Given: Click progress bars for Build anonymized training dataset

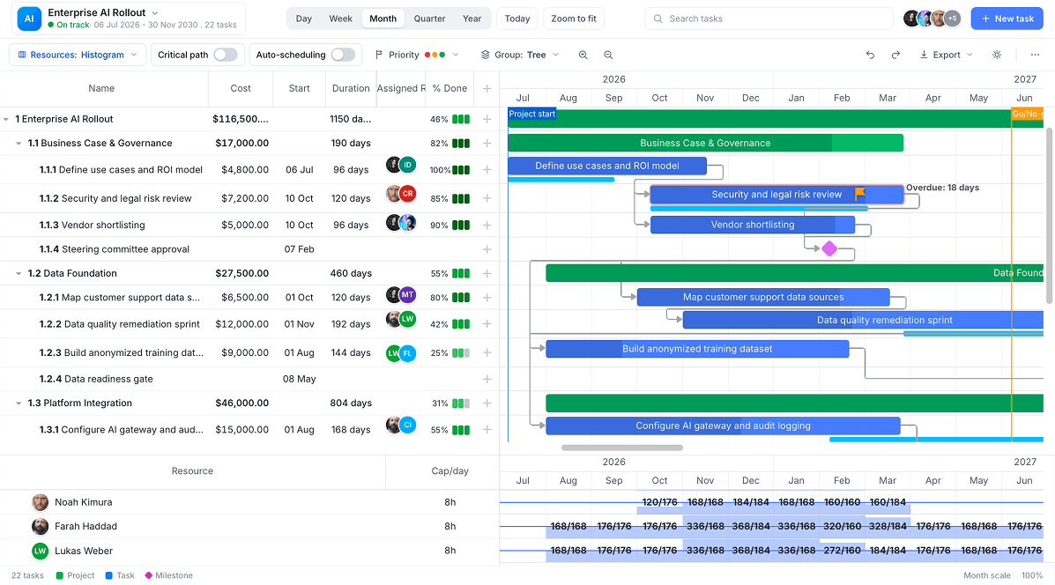Looking at the screenshot, I should point(461,353).
